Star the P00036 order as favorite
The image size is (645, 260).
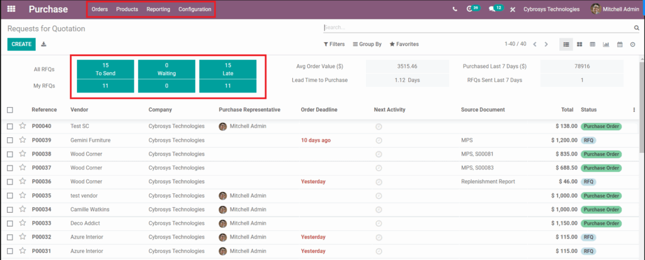pos(23,181)
